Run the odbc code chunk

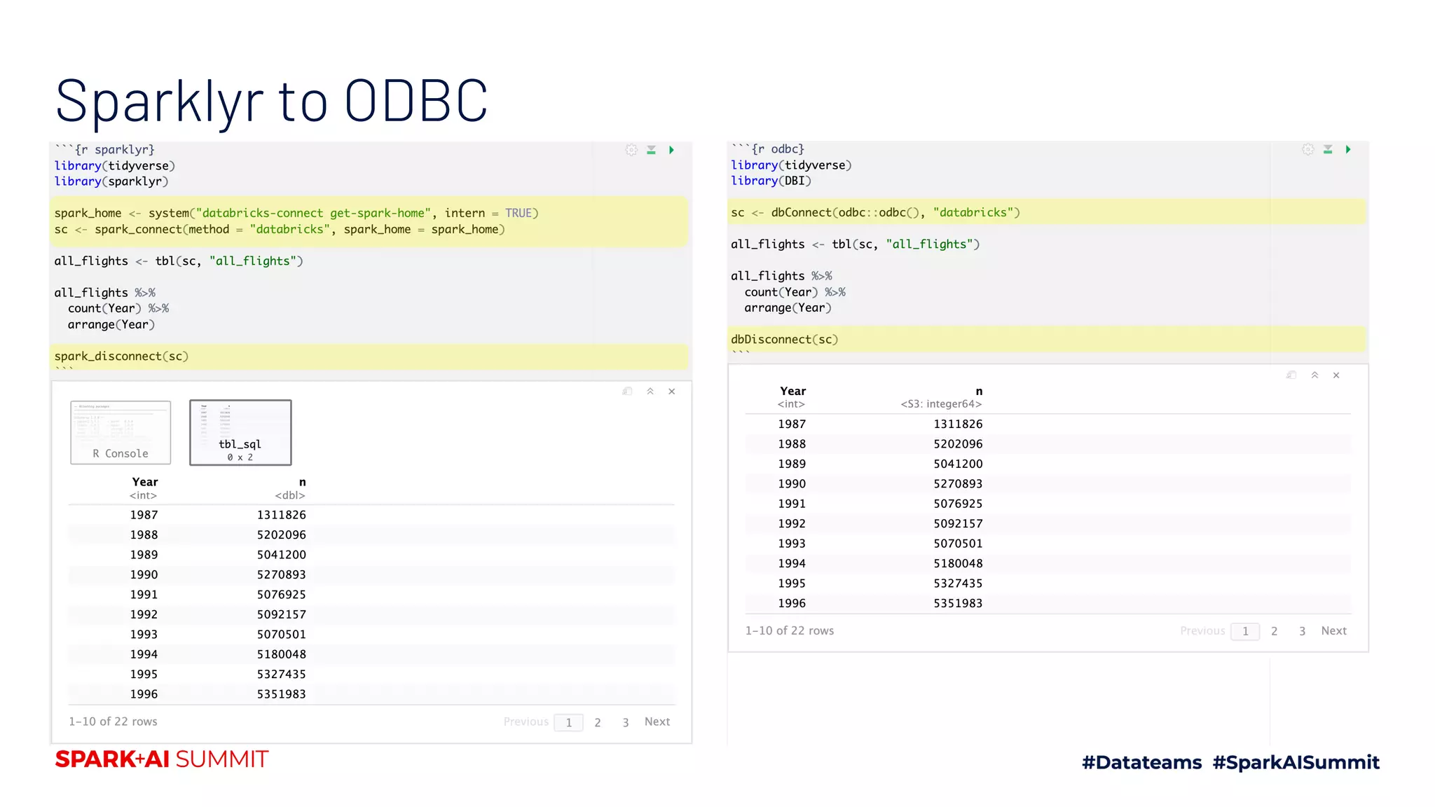click(1347, 149)
